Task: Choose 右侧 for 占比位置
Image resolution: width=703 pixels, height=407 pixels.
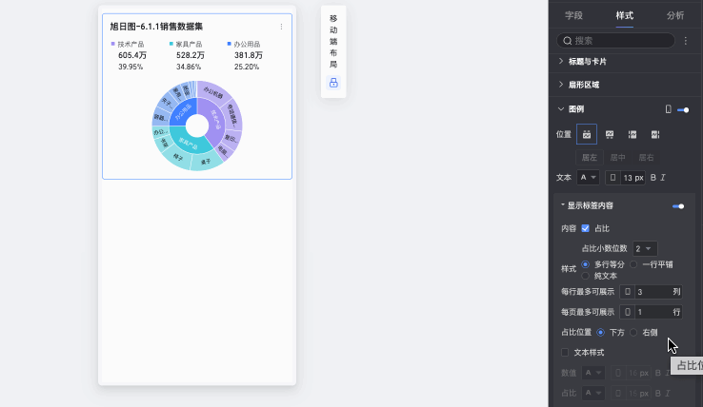Action: [633, 332]
